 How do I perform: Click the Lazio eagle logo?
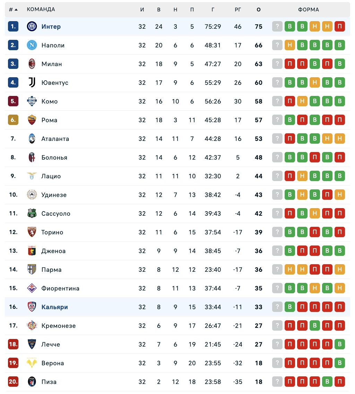[32, 176]
